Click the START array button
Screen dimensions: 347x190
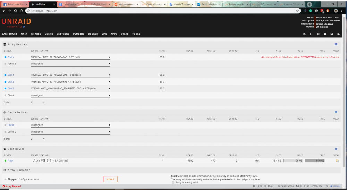coord(110,179)
